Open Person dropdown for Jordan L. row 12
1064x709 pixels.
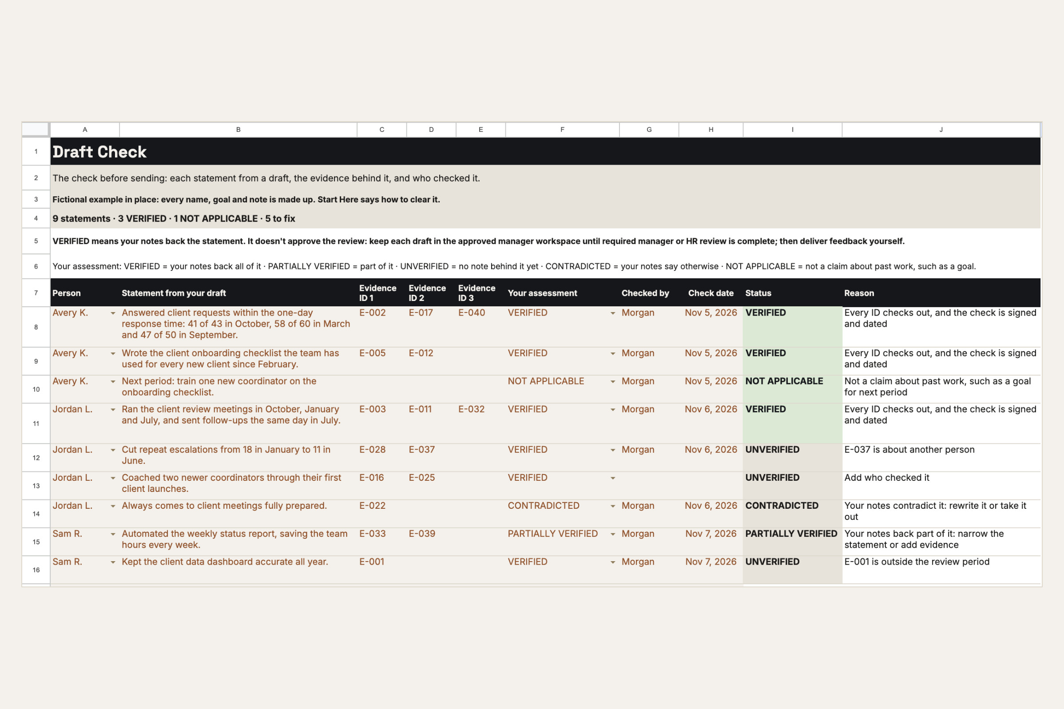coord(113,450)
